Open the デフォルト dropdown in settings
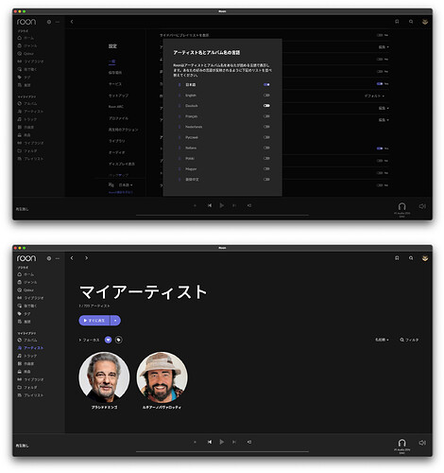 click(374, 96)
